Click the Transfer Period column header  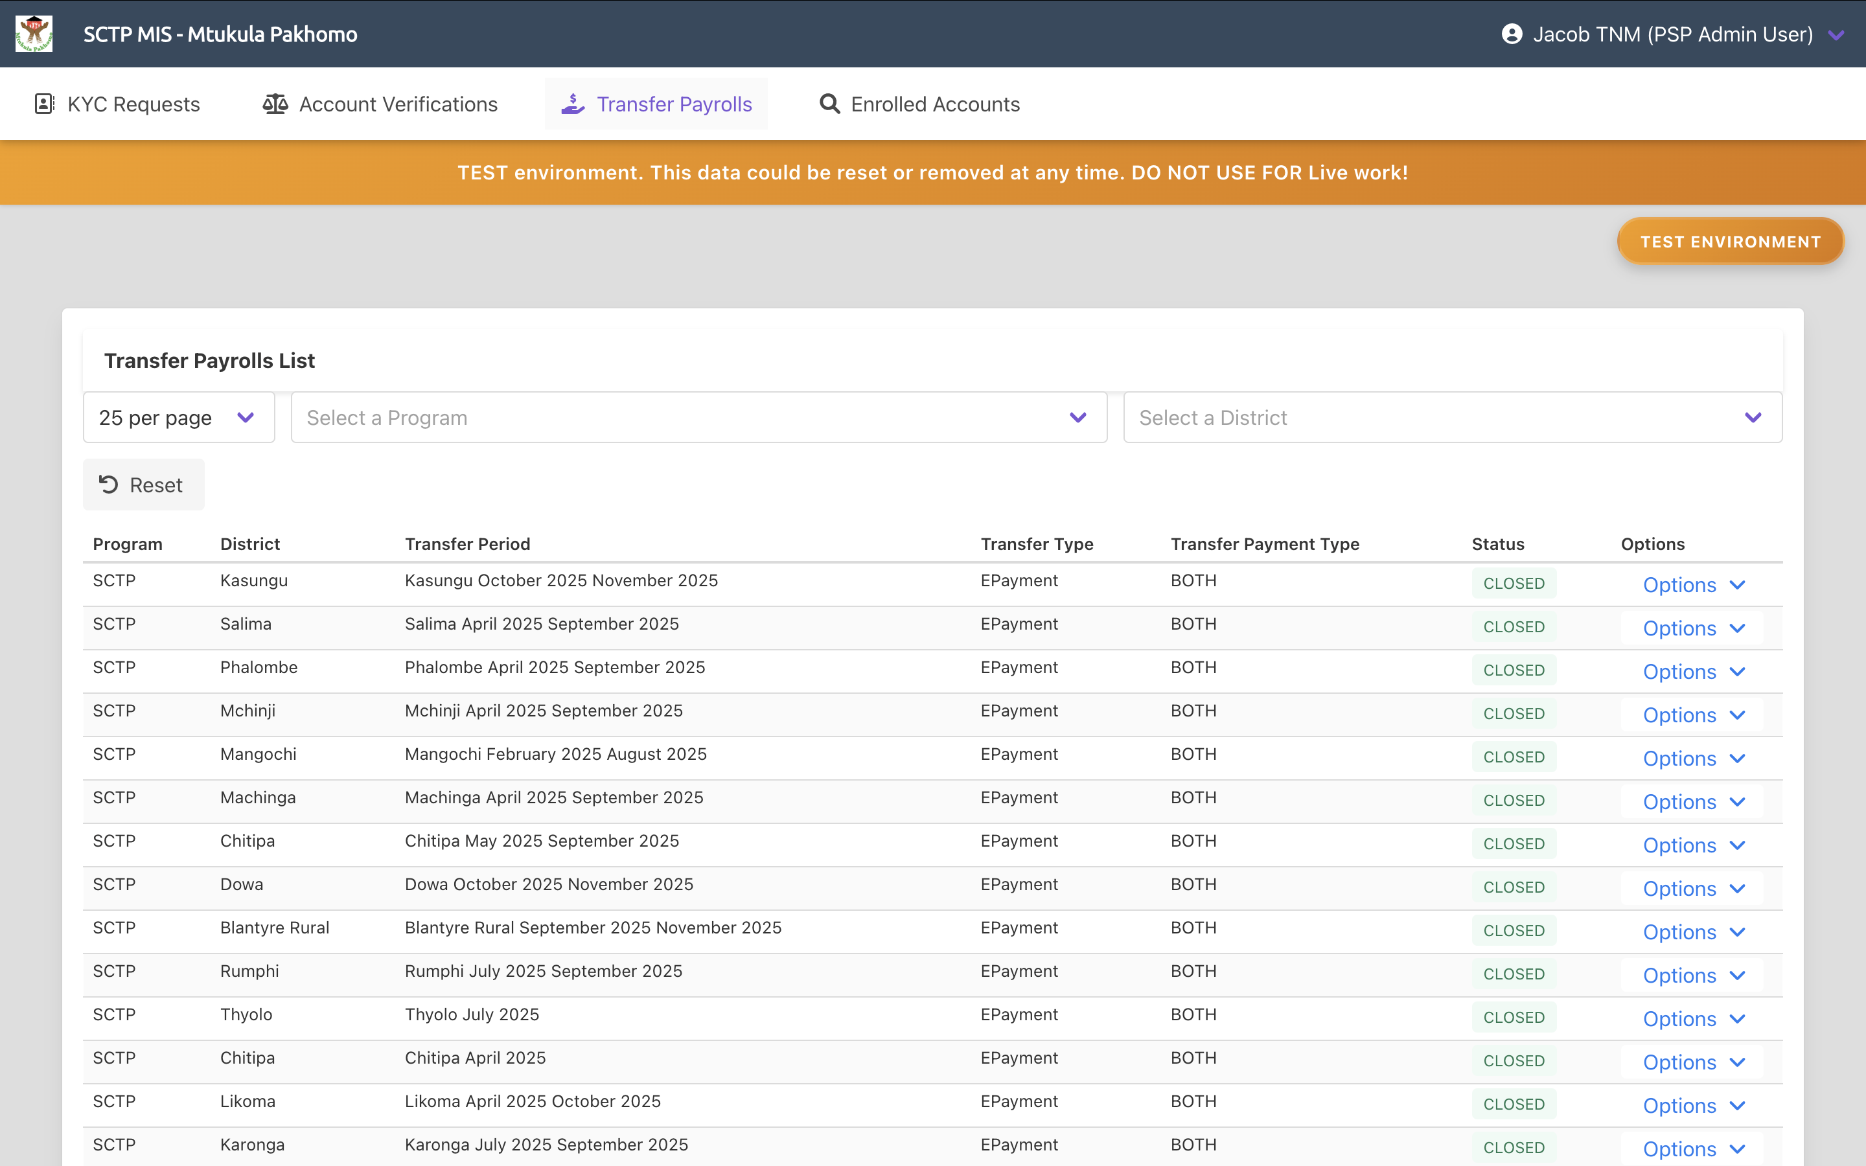point(467,543)
